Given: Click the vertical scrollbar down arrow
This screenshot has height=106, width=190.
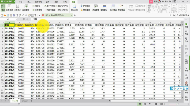Looking at the screenshot, I should 182,97.
